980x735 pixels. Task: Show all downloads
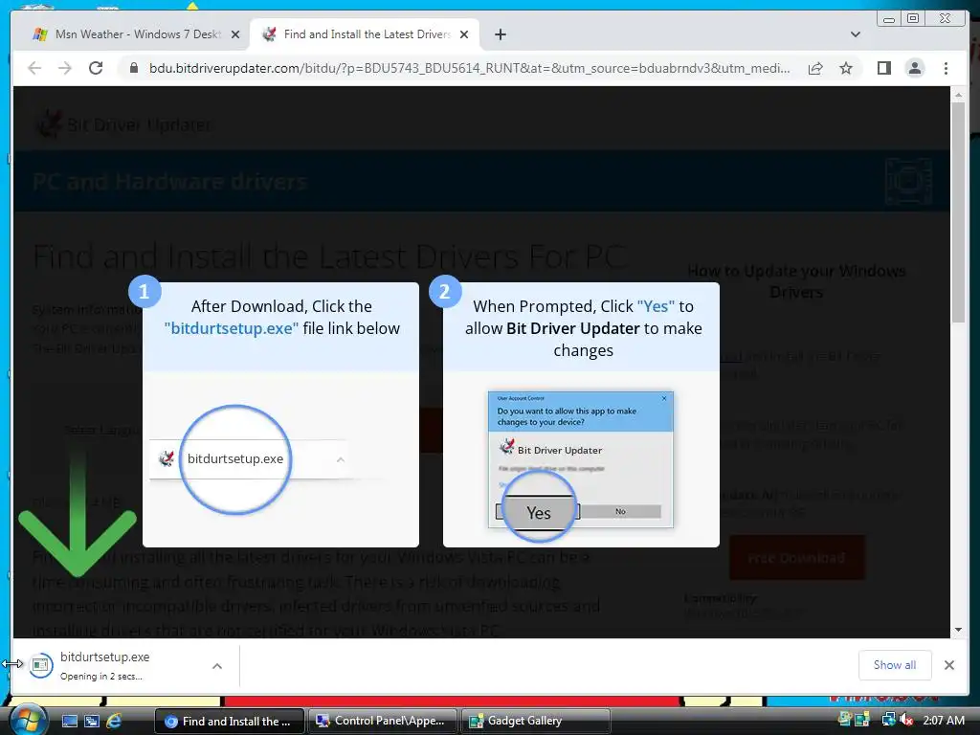[895, 665]
